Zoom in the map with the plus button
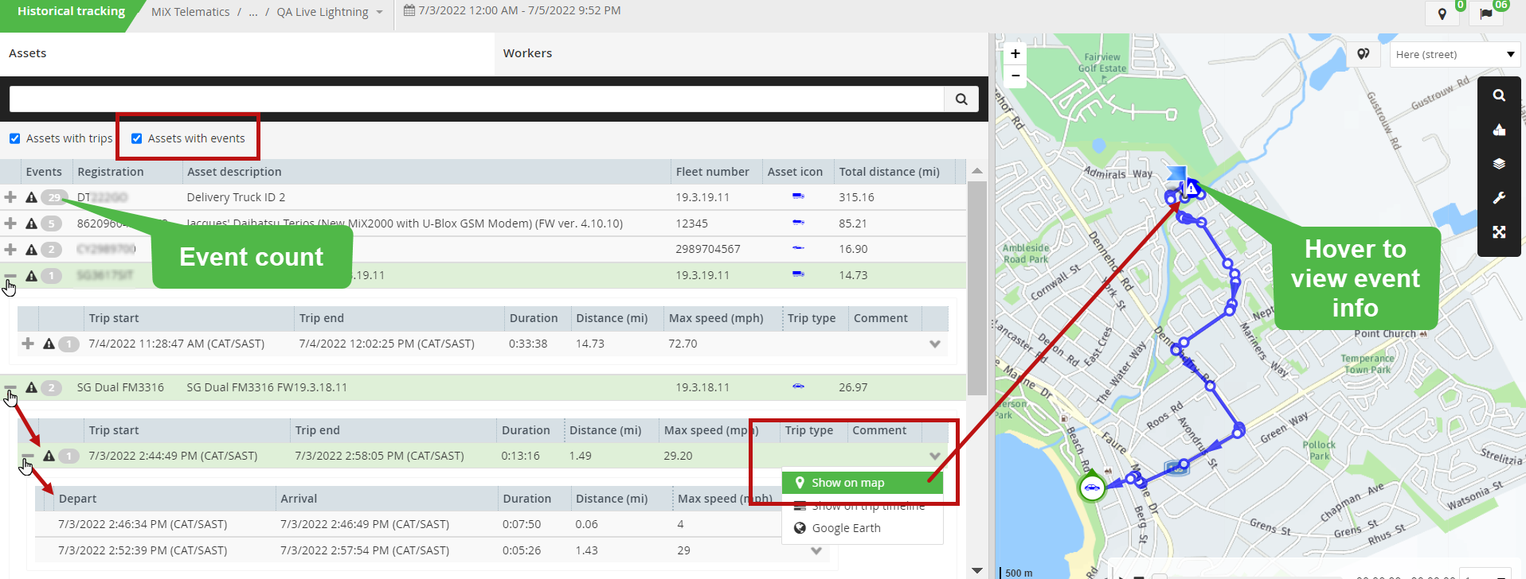 pyautogui.click(x=1015, y=53)
